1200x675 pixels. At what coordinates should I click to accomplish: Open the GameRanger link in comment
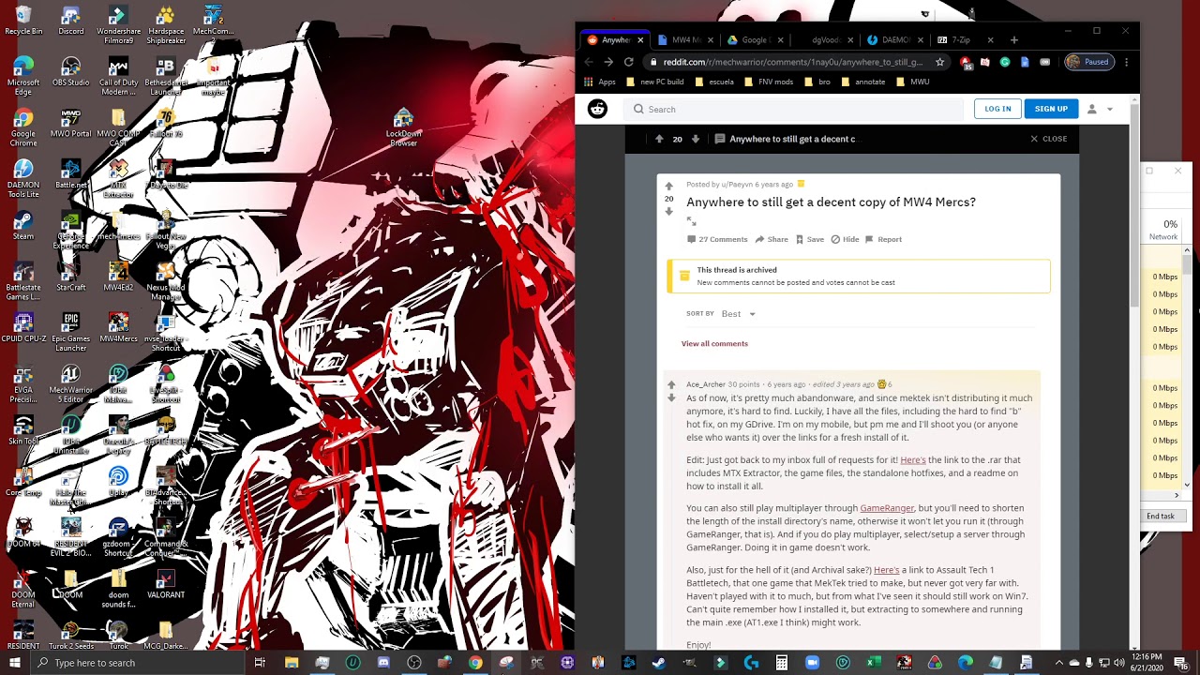(887, 508)
